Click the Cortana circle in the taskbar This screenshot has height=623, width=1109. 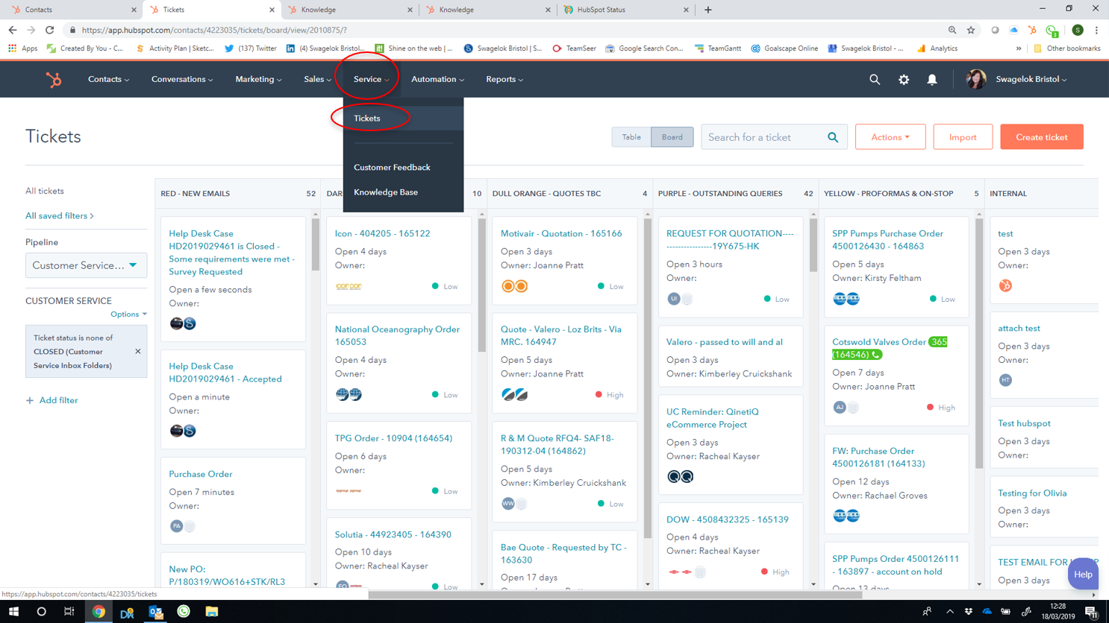[x=41, y=612]
